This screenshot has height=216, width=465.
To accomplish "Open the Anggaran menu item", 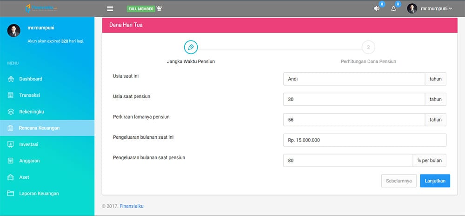I will [x=29, y=161].
